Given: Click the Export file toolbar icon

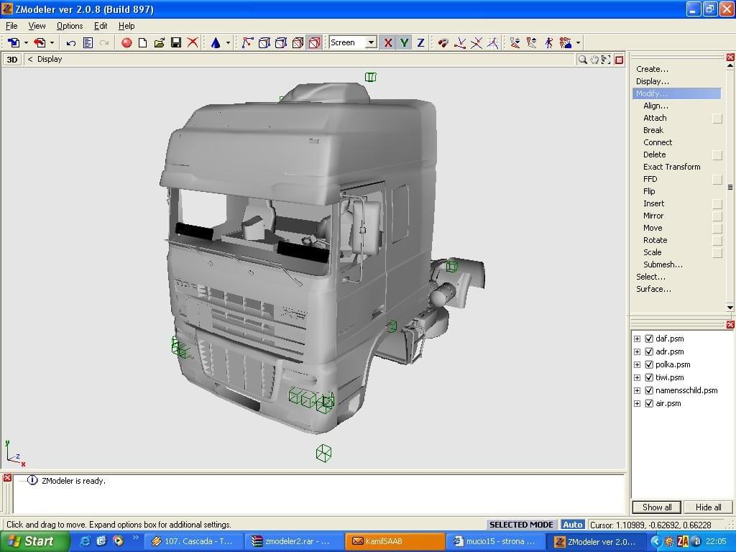Looking at the screenshot, I should [40, 42].
